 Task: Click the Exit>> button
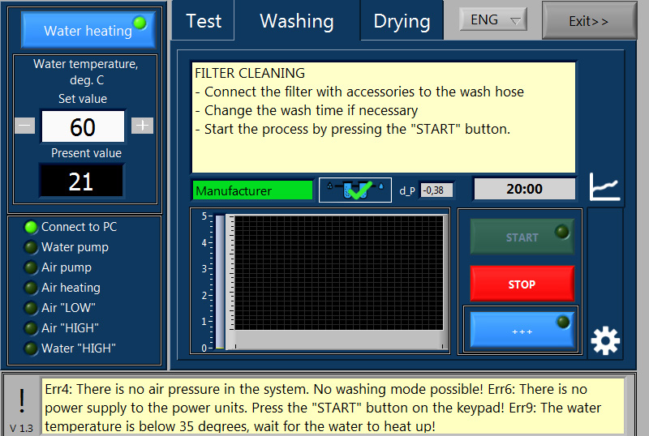point(588,21)
